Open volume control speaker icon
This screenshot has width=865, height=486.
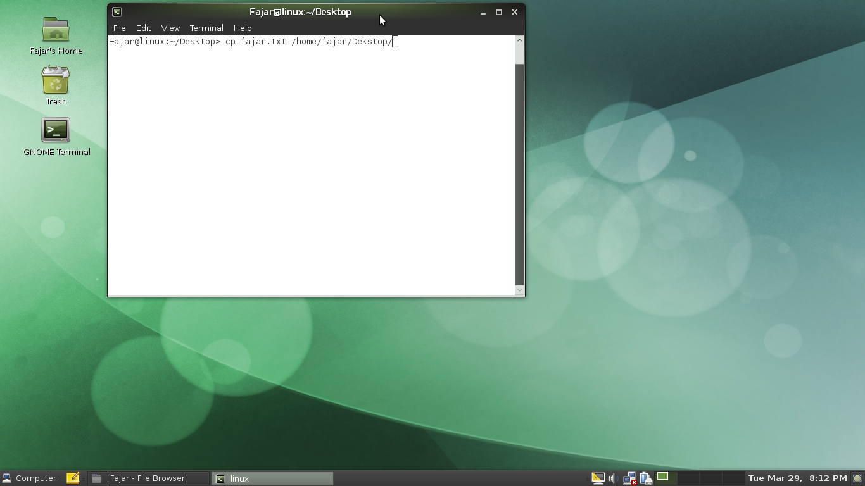tap(613, 478)
